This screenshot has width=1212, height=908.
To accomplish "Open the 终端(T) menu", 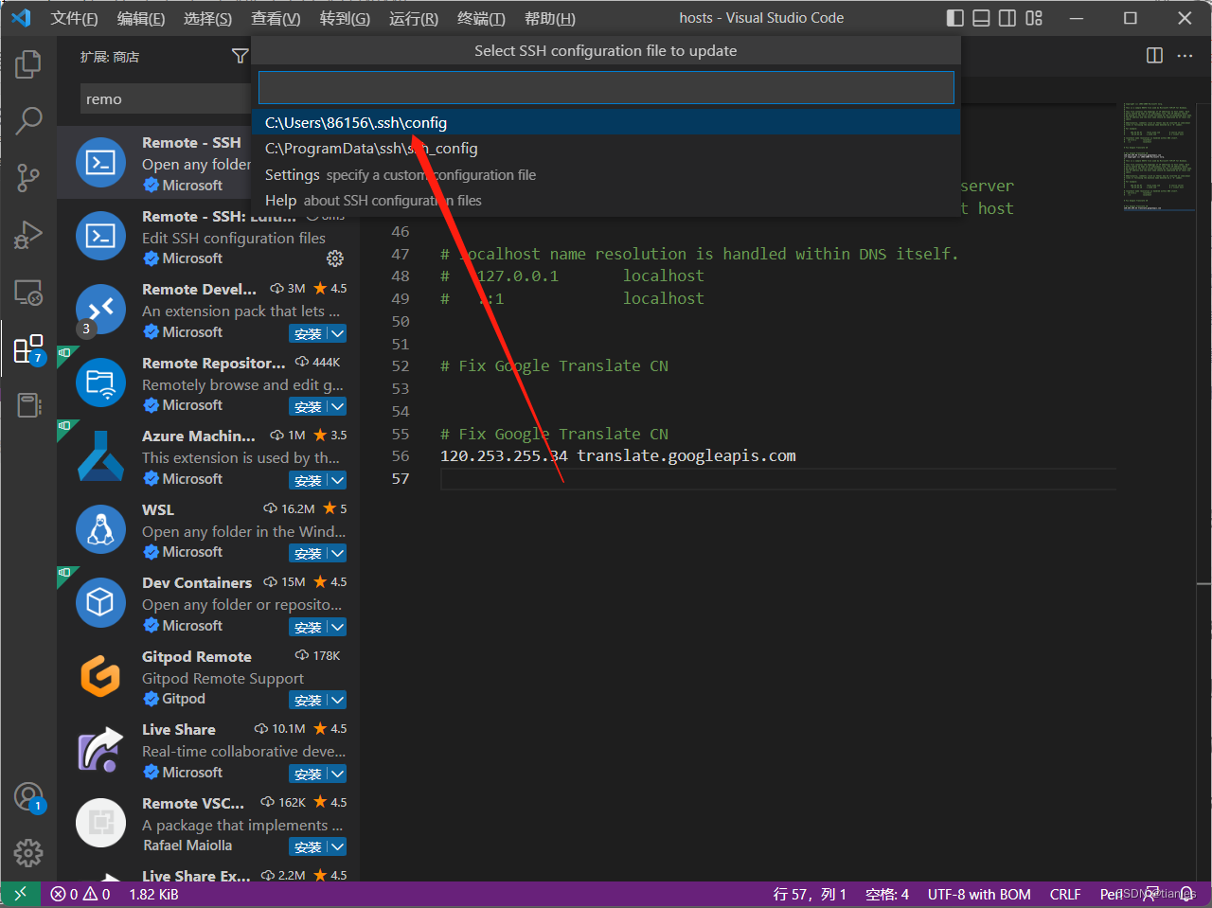I will pyautogui.click(x=481, y=18).
